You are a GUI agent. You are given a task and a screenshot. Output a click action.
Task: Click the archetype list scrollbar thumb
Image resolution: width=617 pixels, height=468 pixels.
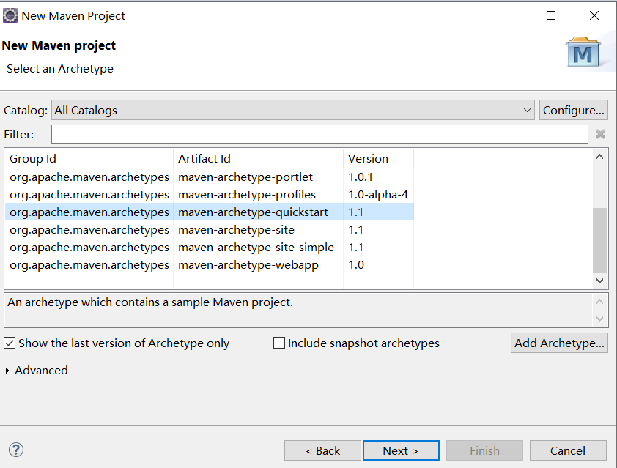pyautogui.click(x=599, y=240)
